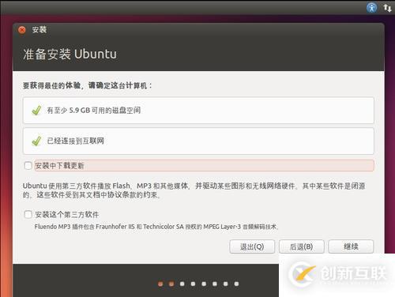This screenshot has height=297, width=395.
Task: Select the text 有至少 5.9 GB 可用的磁盘空间
Action: pyautogui.click(x=94, y=111)
